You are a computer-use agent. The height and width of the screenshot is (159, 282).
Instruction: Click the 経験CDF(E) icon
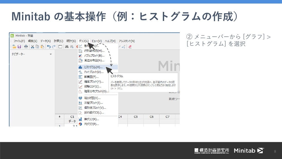pyautogui.click(x=80, y=86)
